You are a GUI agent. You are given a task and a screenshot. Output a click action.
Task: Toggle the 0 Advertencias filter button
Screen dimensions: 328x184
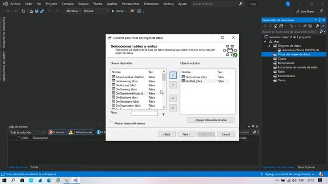coord(81,132)
